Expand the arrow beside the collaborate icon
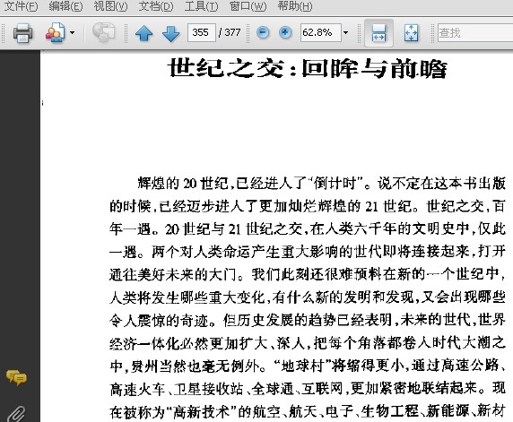This screenshot has width=513, height=422. point(73,32)
